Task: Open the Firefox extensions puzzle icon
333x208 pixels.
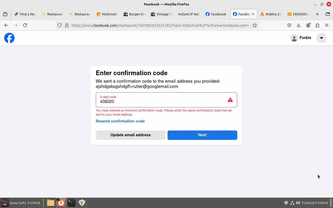Action: (317, 25)
